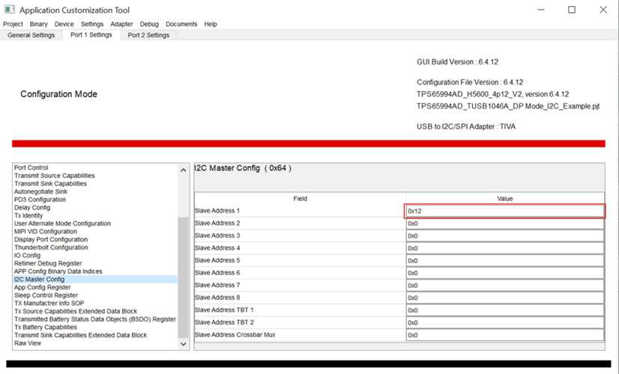Click register list scroll down arrow
The image size is (619, 374).
pyautogui.click(x=183, y=343)
